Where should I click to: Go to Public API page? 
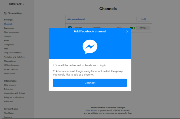point(8,102)
